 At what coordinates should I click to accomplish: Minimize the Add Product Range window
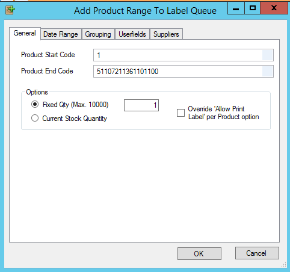click(x=236, y=8)
